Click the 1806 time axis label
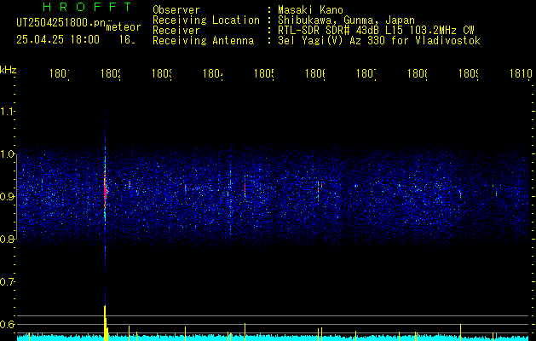Image resolution: width=536 pixels, height=341 pixels. 314,73
